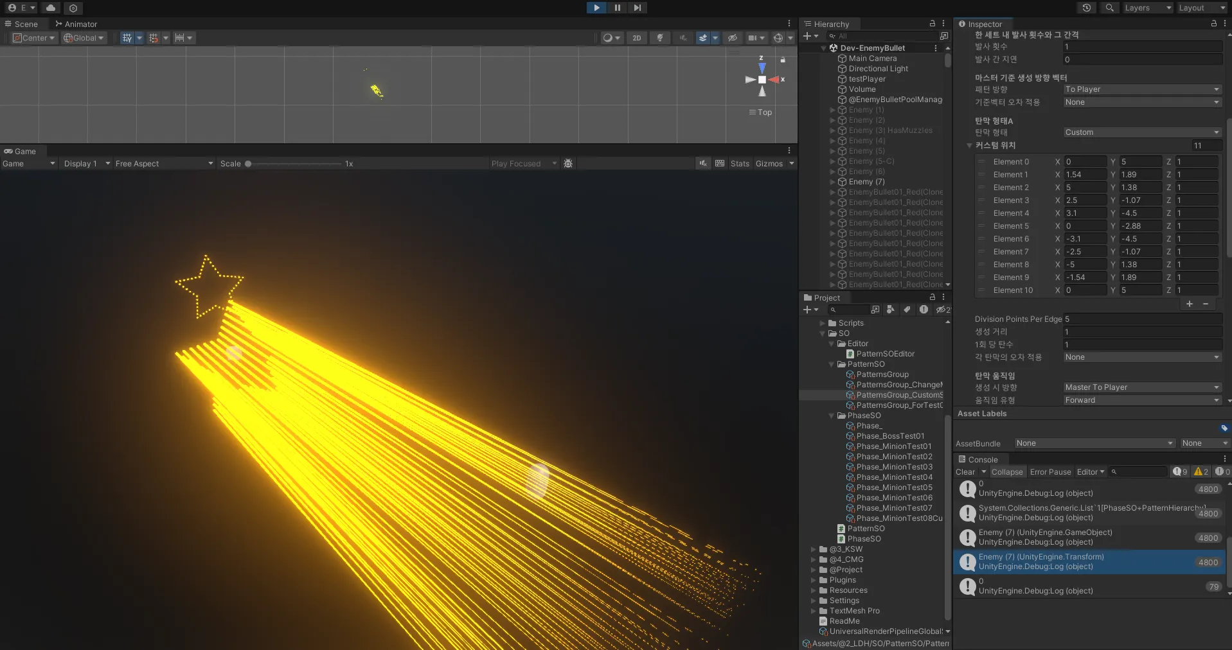Toggle Collapse in the Console
1232x650 pixels.
tap(1006, 472)
